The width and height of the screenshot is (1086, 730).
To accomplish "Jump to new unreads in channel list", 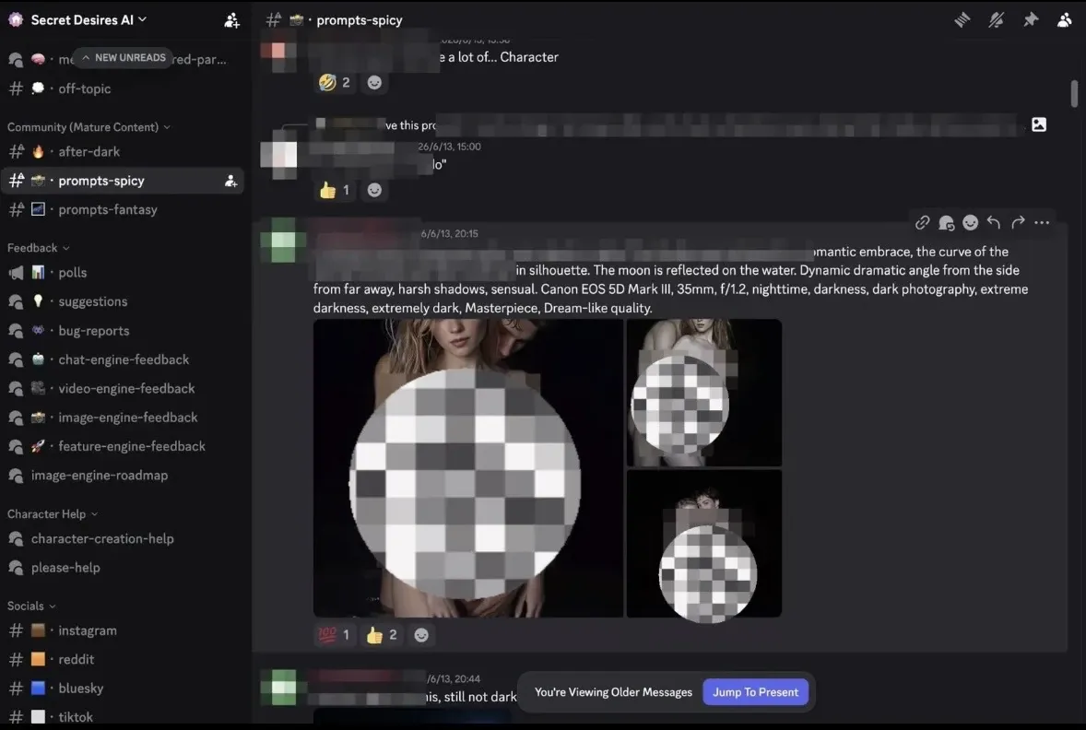I will click(124, 57).
